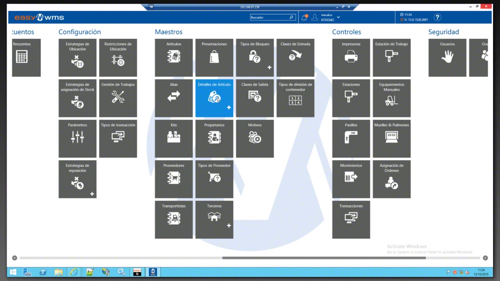Viewport: 500px width, 281px height.
Task: Click the easyWMS logo
Action: tap(39, 17)
